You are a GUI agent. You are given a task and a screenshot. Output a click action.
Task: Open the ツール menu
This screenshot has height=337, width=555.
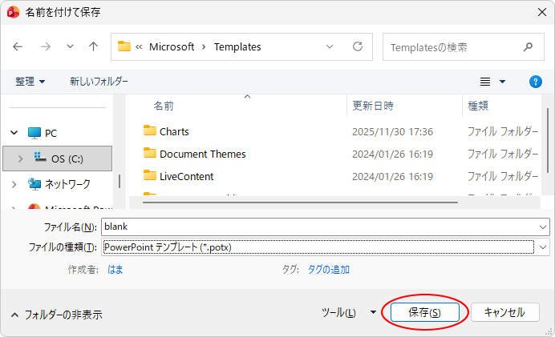pyautogui.click(x=348, y=313)
